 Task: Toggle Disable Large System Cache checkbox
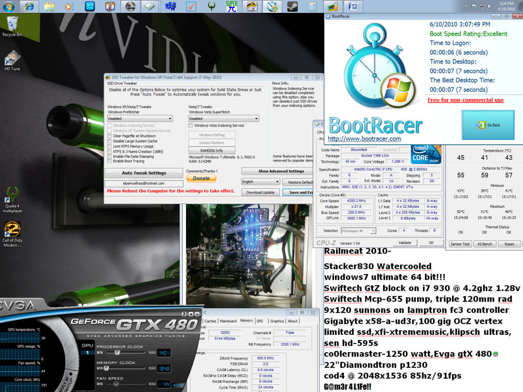(109, 141)
